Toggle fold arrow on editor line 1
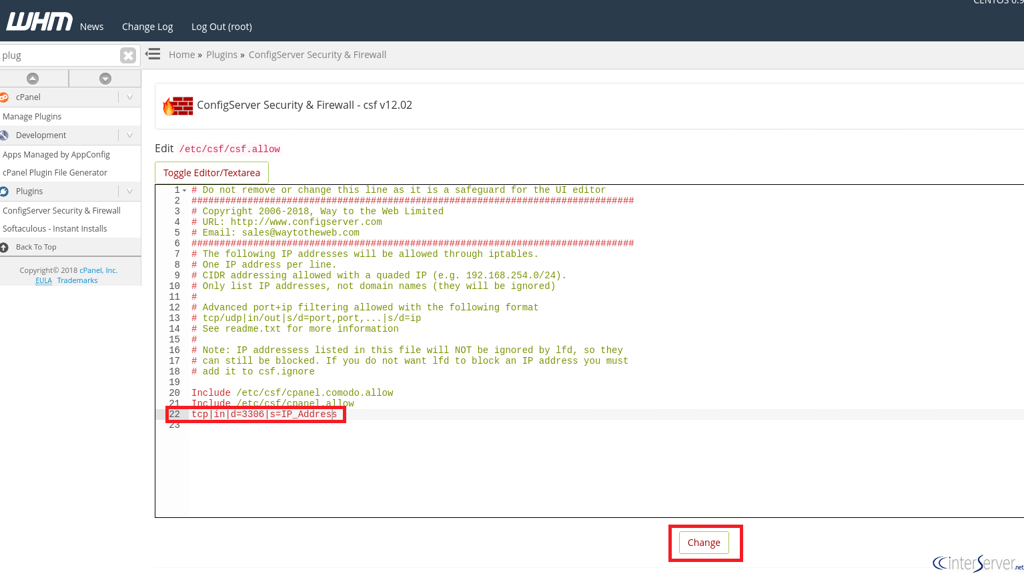 pos(185,190)
